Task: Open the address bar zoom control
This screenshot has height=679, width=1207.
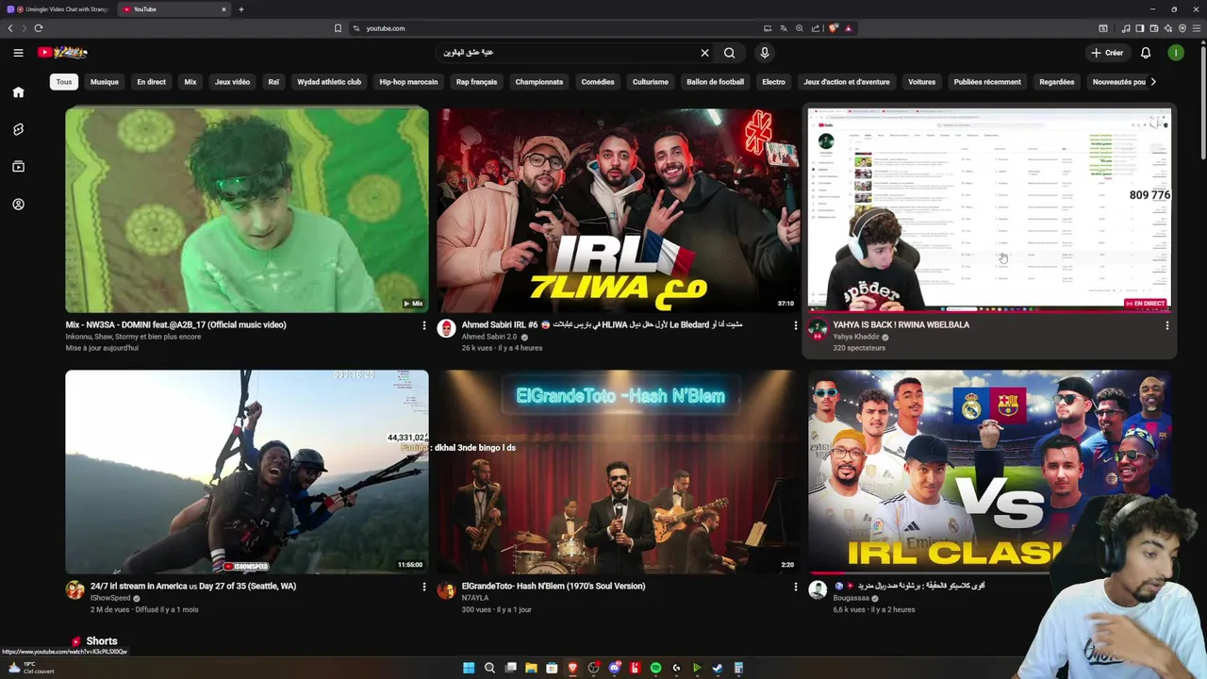Action: (x=800, y=28)
